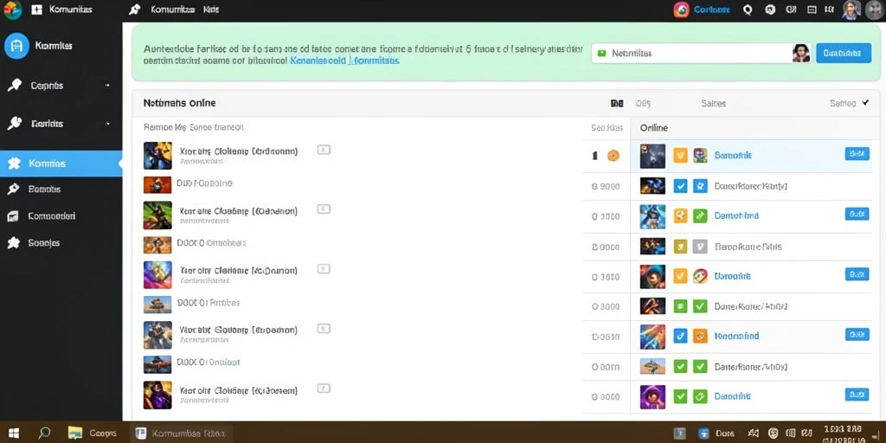The height and width of the screenshot is (443, 886).
Task: Switch to the Komunitas window in the taskbar
Action: (181, 433)
